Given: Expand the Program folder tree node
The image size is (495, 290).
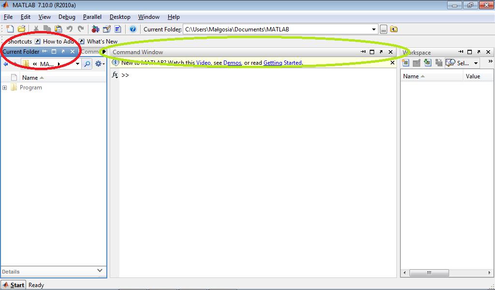Looking at the screenshot, I should [x=4, y=88].
